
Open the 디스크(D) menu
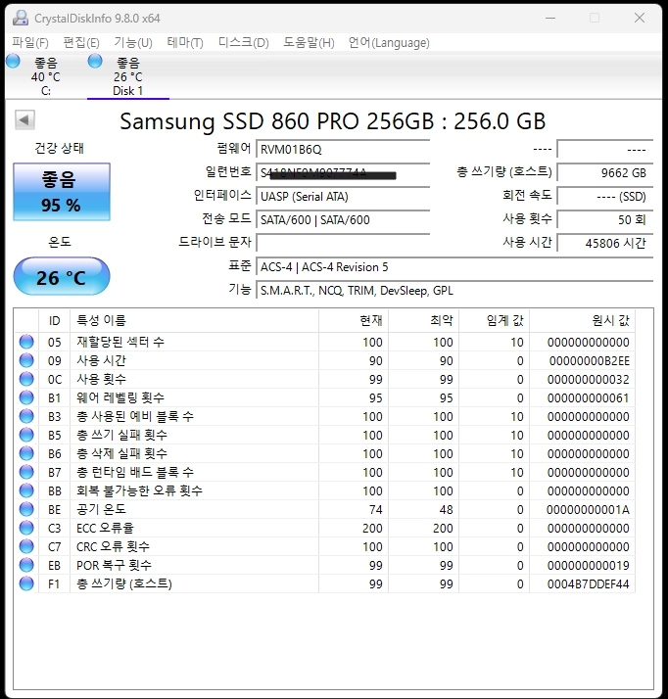click(244, 43)
